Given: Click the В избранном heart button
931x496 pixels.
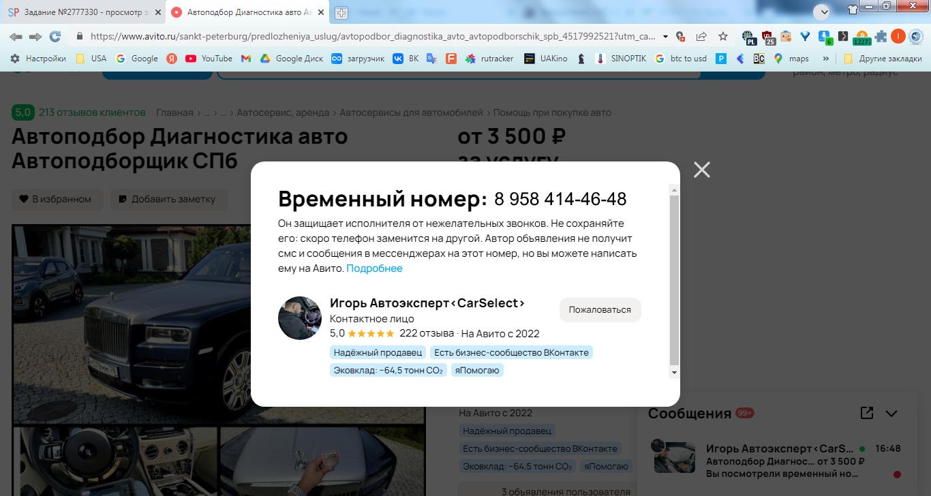Looking at the screenshot, I should coord(57,199).
